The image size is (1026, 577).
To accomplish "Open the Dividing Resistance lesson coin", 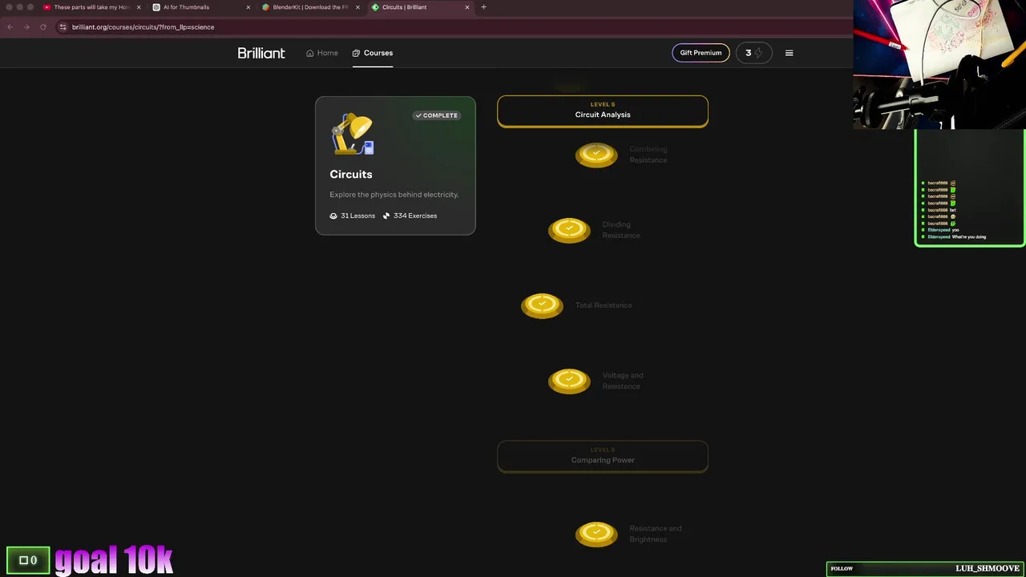I will tap(569, 230).
